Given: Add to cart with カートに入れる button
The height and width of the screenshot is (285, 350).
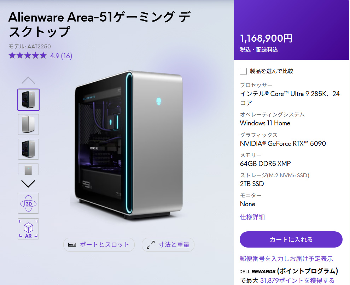Looking at the screenshot, I should click(291, 239).
